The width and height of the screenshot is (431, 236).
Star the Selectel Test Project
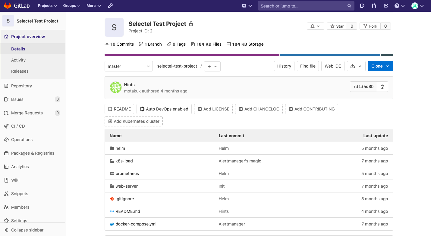(x=337, y=26)
